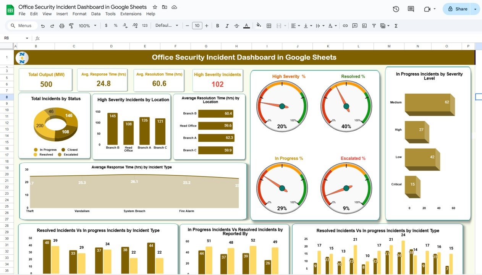The image size is (482, 275).
Task: Click the font size input field
Action: point(197,26)
